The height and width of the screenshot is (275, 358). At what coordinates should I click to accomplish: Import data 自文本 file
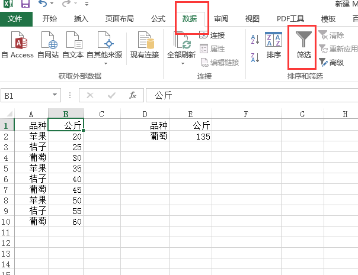[73, 45]
